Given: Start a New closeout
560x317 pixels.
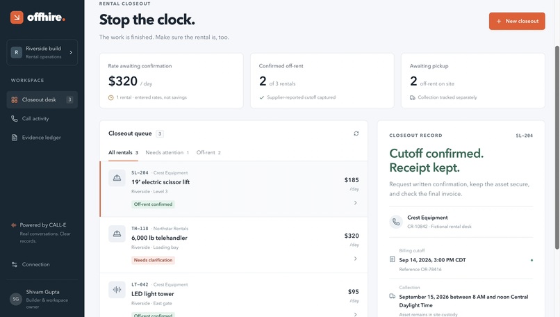Looking at the screenshot, I should coord(517,21).
